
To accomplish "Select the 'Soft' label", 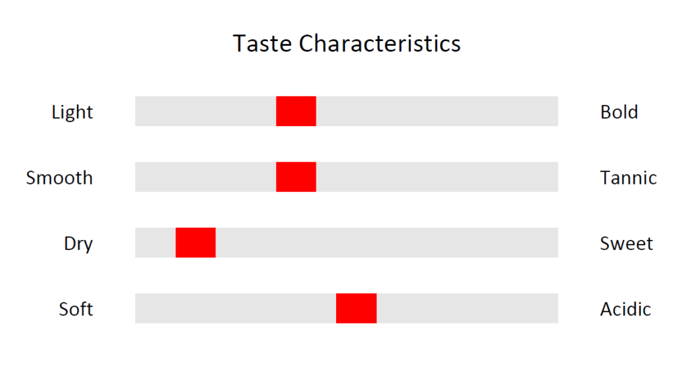I will [76, 309].
